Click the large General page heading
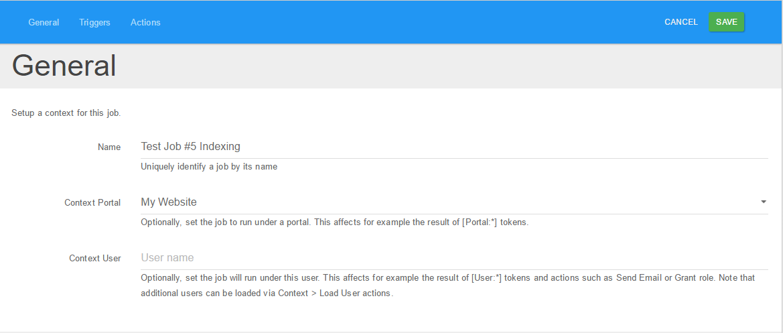 pyautogui.click(x=64, y=66)
